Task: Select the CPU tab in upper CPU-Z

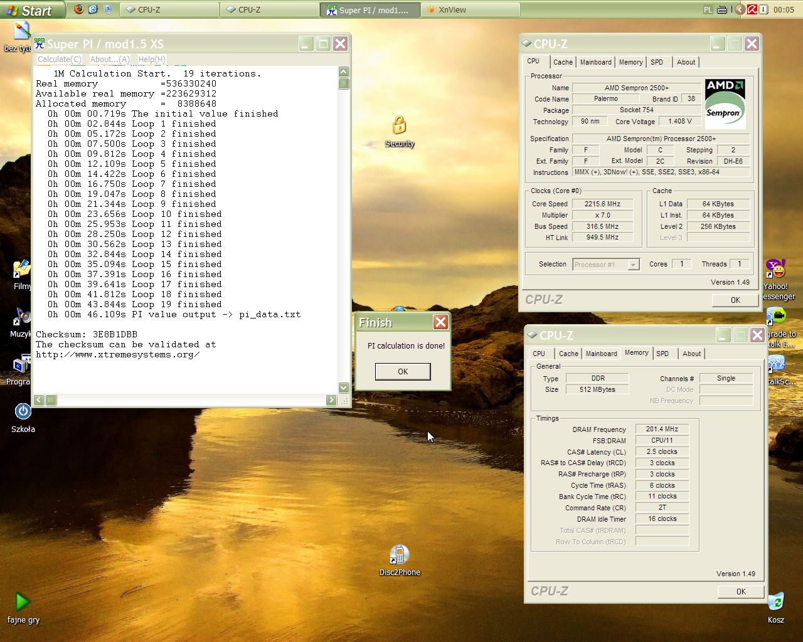Action: click(533, 61)
